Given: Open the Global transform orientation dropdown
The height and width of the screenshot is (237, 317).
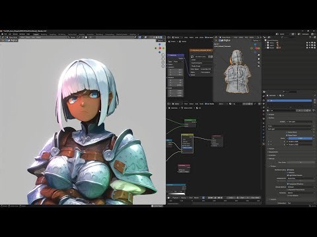Looking at the screenshot, I should click(73, 38).
